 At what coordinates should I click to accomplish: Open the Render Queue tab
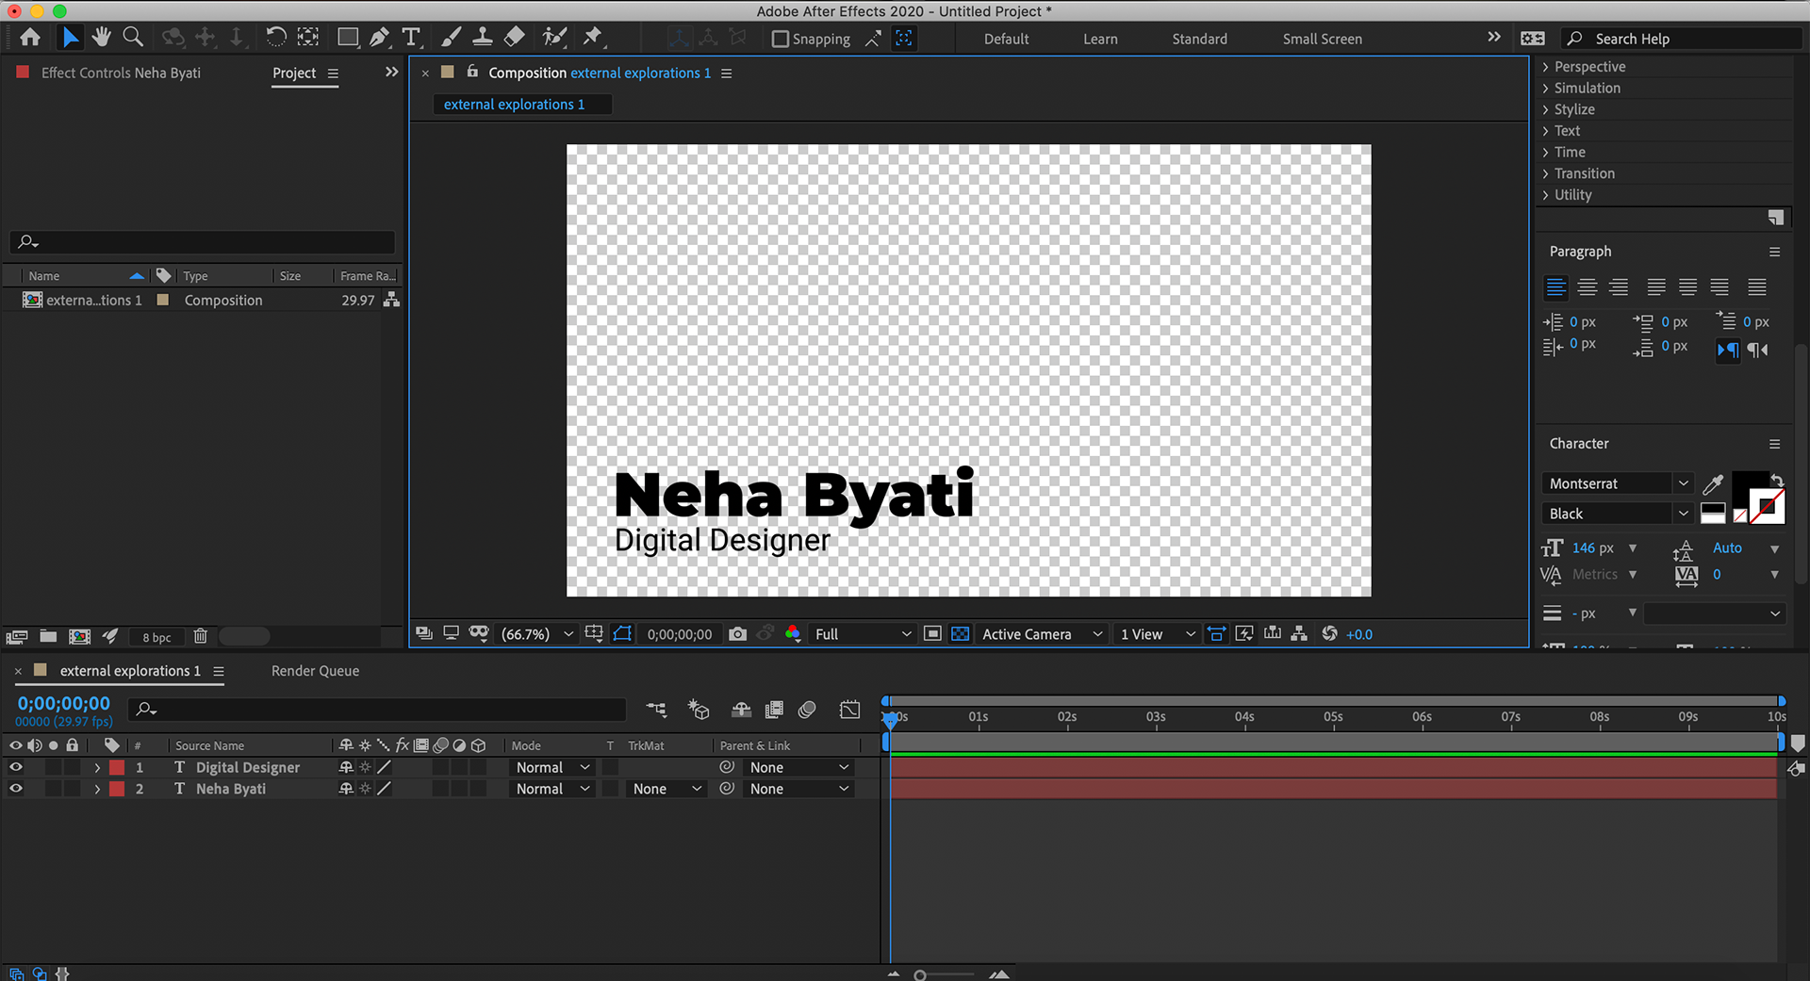(315, 671)
